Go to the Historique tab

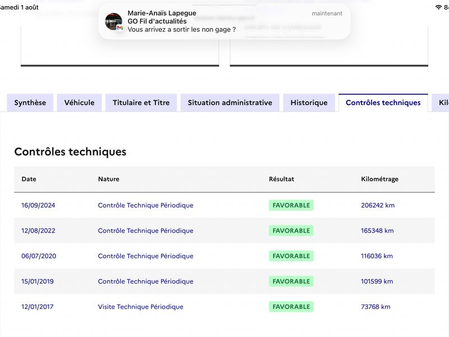click(x=309, y=103)
